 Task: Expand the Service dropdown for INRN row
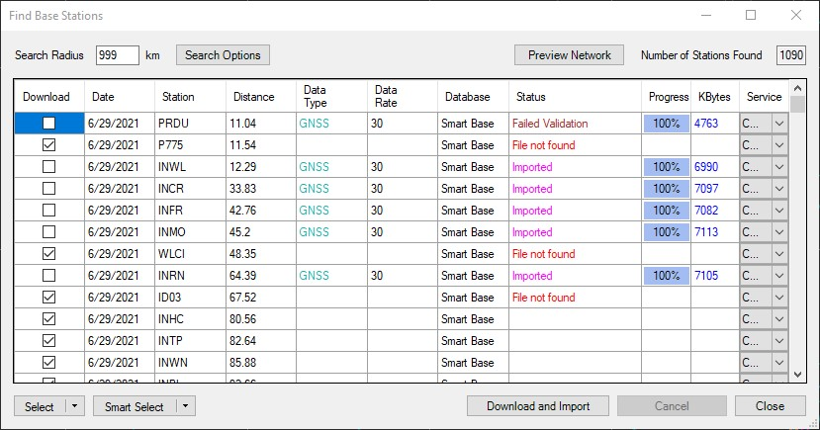pyautogui.click(x=777, y=276)
